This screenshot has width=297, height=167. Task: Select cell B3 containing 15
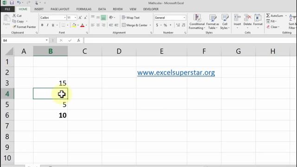[51, 83]
